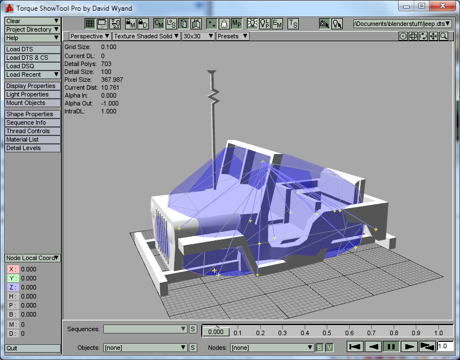Toggle the grid display icon

pyautogui.click(x=90, y=24)
